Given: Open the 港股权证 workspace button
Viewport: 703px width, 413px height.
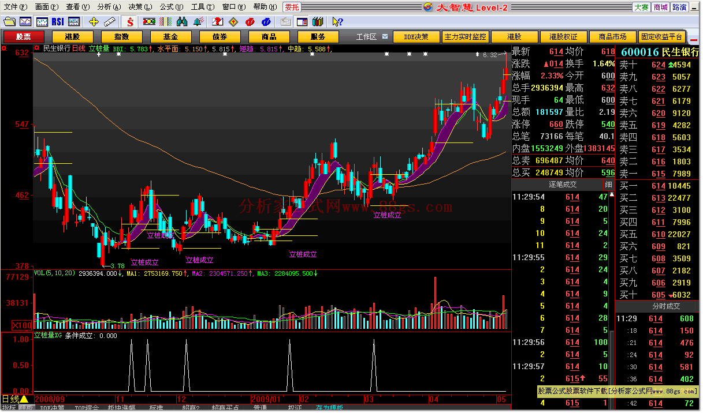Looking at the screenshot, I should [563, 36].
